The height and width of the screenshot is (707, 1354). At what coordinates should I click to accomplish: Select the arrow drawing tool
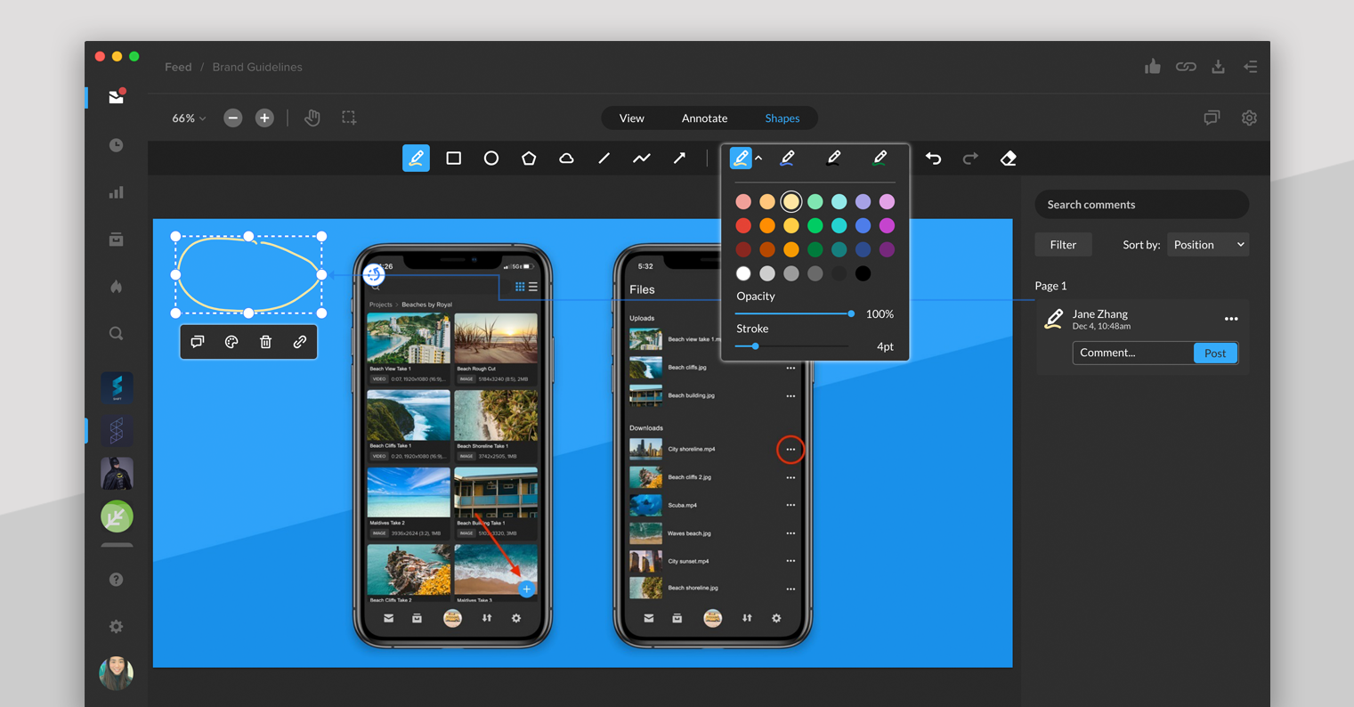tap(679, 158)
